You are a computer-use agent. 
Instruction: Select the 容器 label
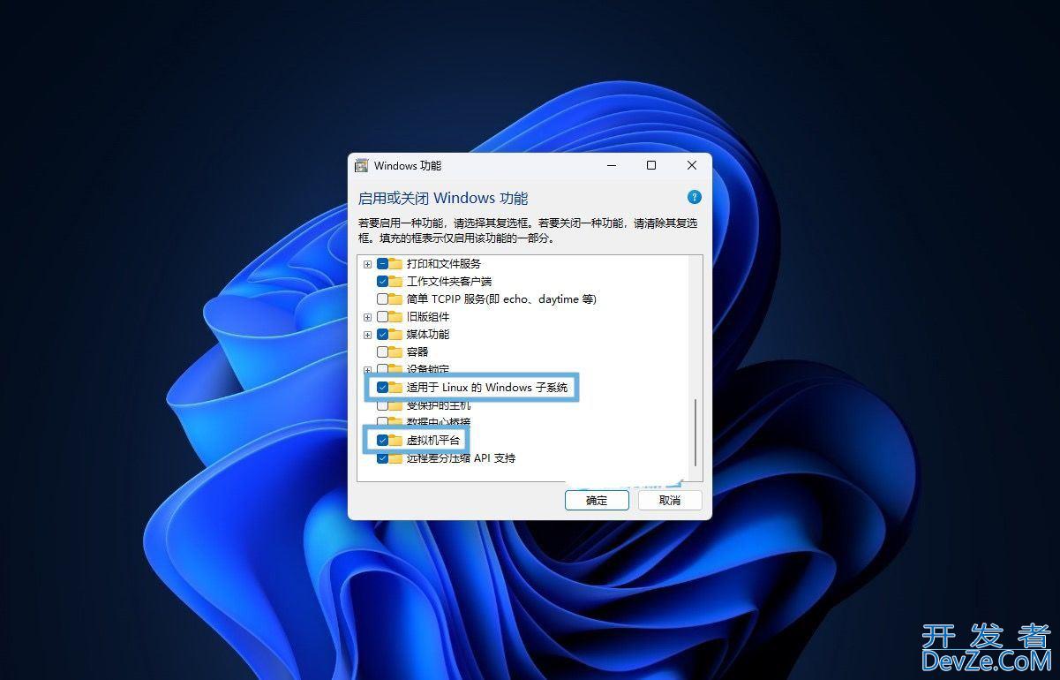[x=417, y=351]
